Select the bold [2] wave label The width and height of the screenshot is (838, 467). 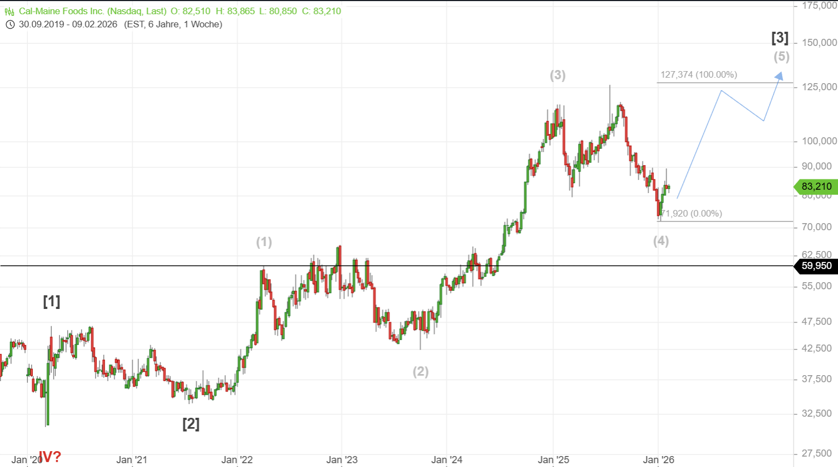click(x=191, y=424)
